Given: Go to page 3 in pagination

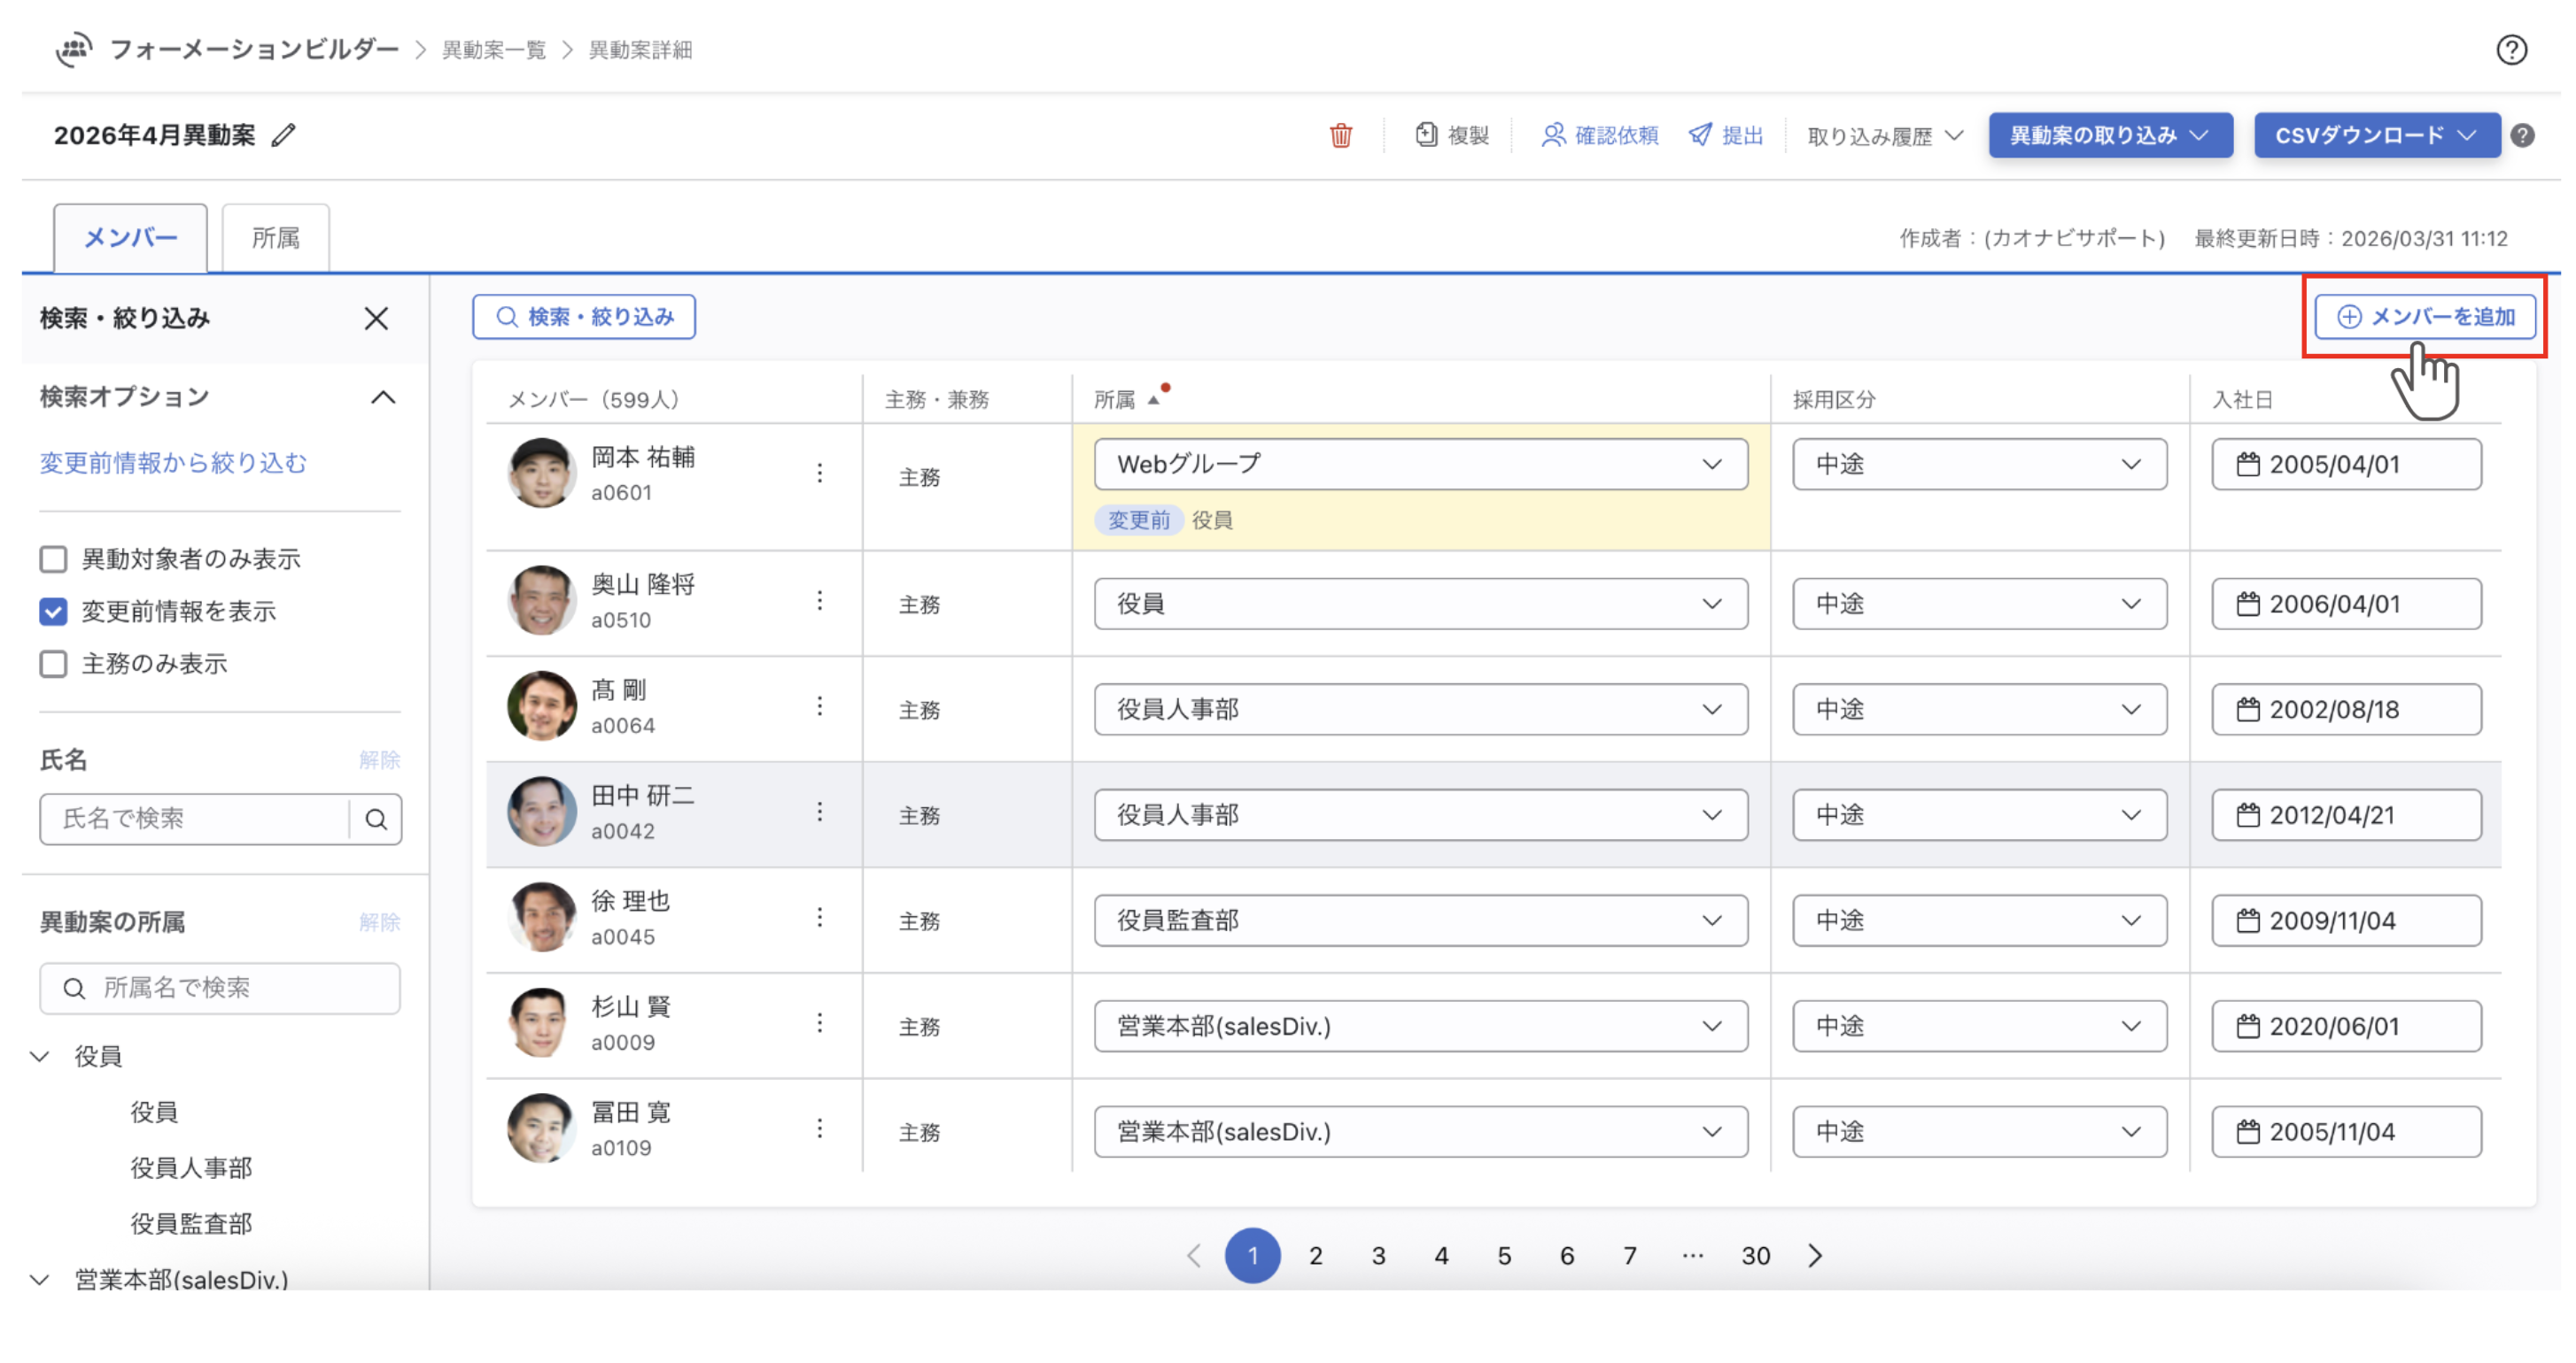Looking at the screenshot, I should [x=1378, y=1256].
